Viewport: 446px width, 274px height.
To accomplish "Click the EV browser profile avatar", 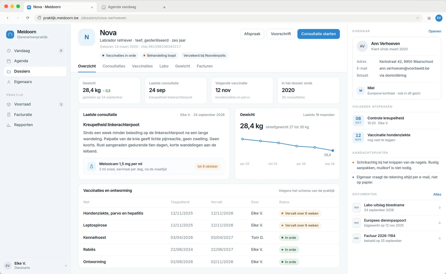I will [439, 18].
